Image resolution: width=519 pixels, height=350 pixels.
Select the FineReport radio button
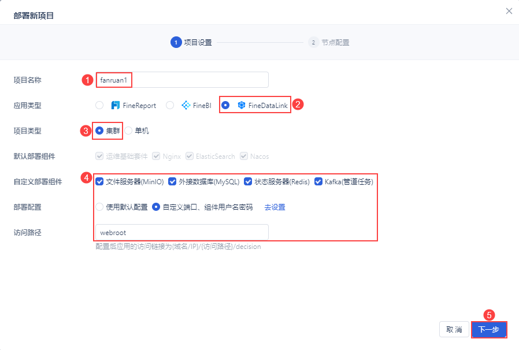[99, 105]
